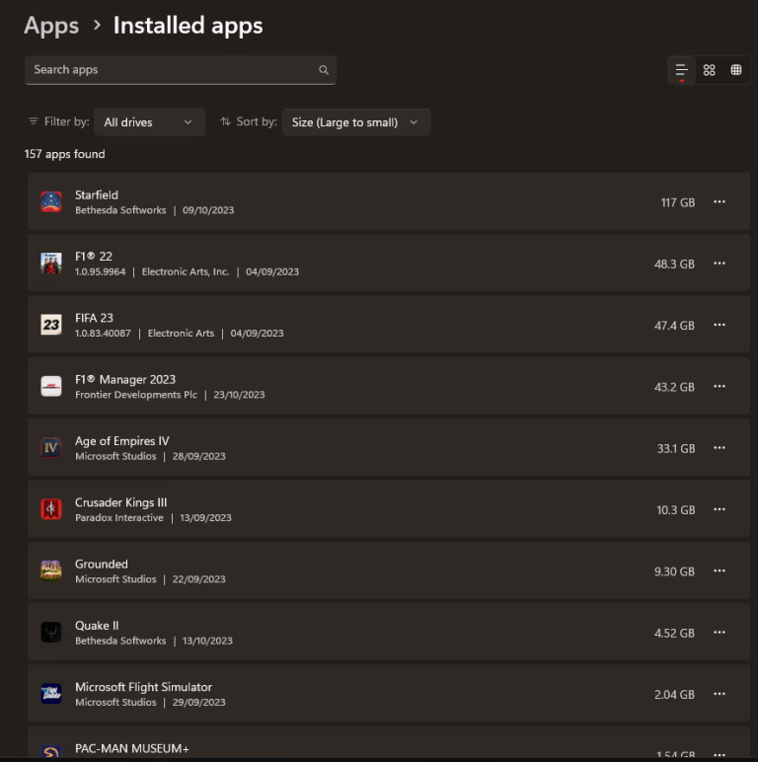Image resolution: width=758 pixels, height=762 pixels.
Task: Open more options for F1 Manager 2023
Action: (x=720, y=386)
